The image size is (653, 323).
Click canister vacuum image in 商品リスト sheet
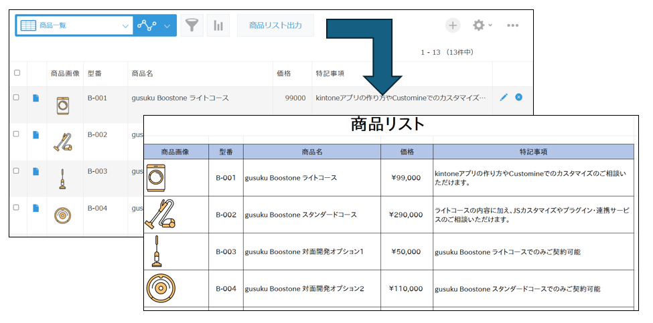(160, 214)
